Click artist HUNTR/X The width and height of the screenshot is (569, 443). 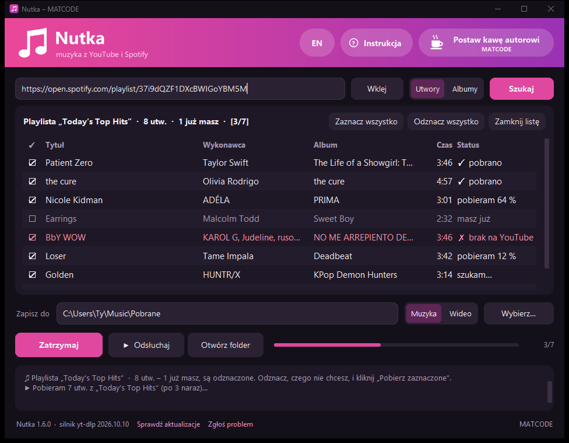point(222,275)
